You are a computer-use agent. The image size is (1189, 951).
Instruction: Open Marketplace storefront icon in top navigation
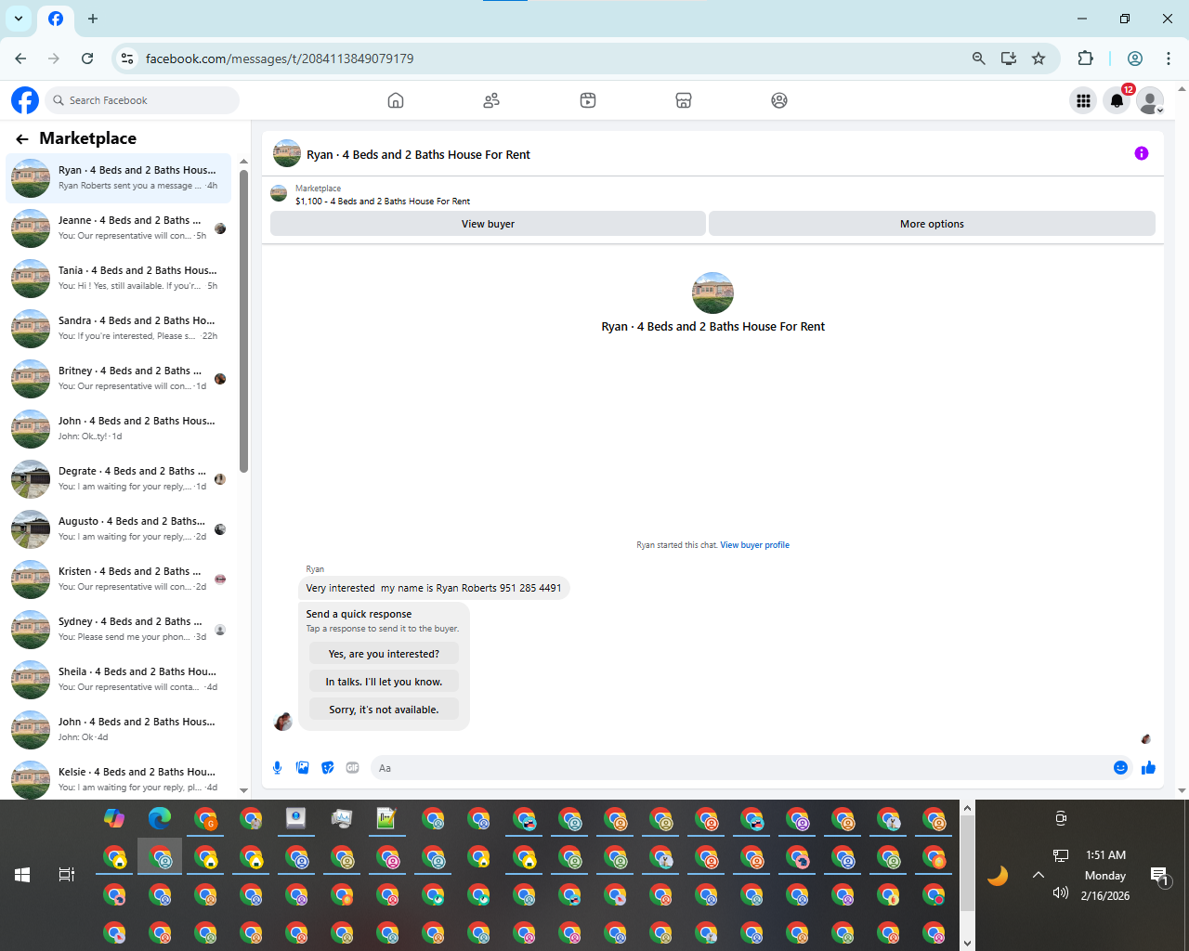click(x=684, y=100)
